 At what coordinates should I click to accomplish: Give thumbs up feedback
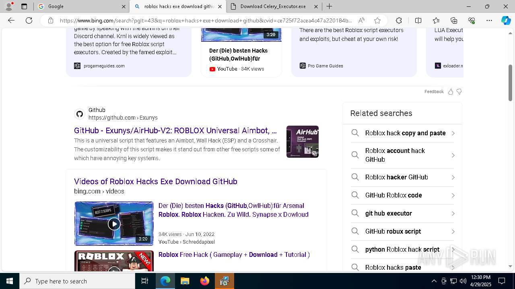point(450,92)
